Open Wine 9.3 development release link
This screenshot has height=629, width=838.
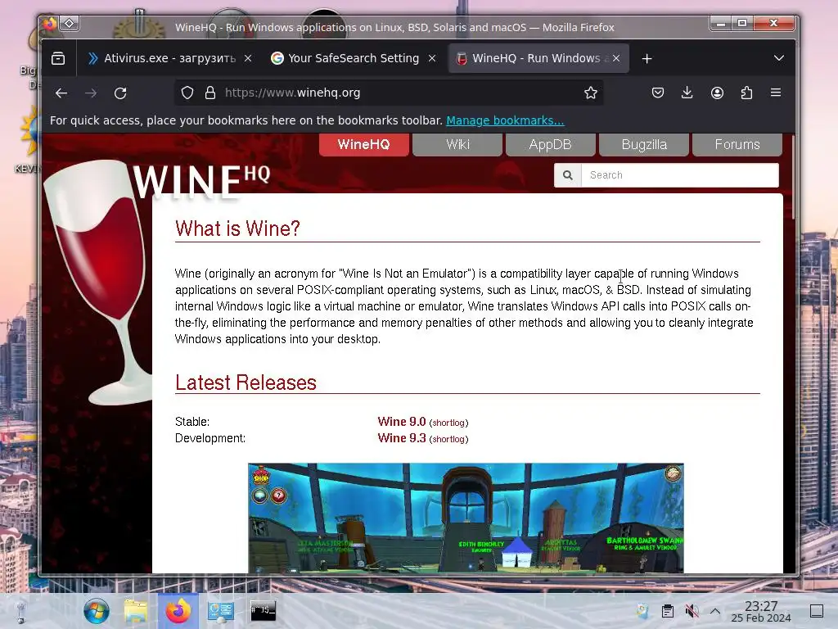[x=401, y=438]
